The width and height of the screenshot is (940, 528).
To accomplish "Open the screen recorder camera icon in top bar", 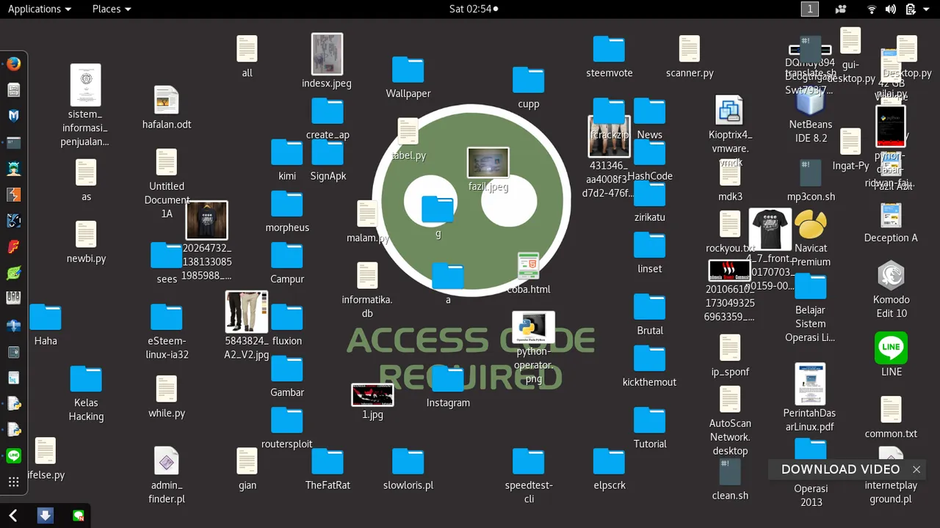I will (x=841, y=10).
